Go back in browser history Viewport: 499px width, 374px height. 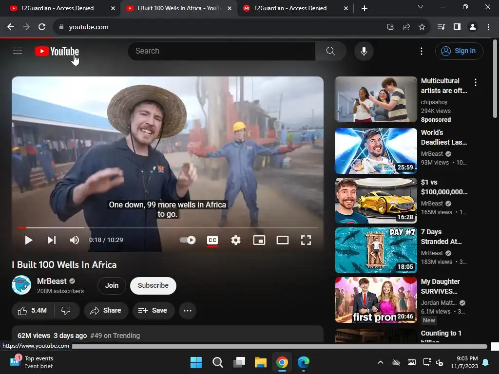[x=11, y=27]
